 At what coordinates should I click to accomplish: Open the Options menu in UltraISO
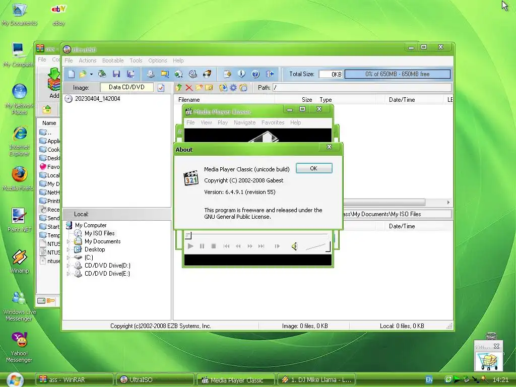tap(158, 60)
